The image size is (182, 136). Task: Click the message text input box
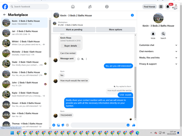coord(98,125)
